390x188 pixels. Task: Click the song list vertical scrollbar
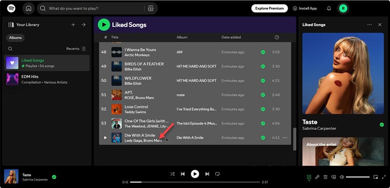tap(295, 139)
